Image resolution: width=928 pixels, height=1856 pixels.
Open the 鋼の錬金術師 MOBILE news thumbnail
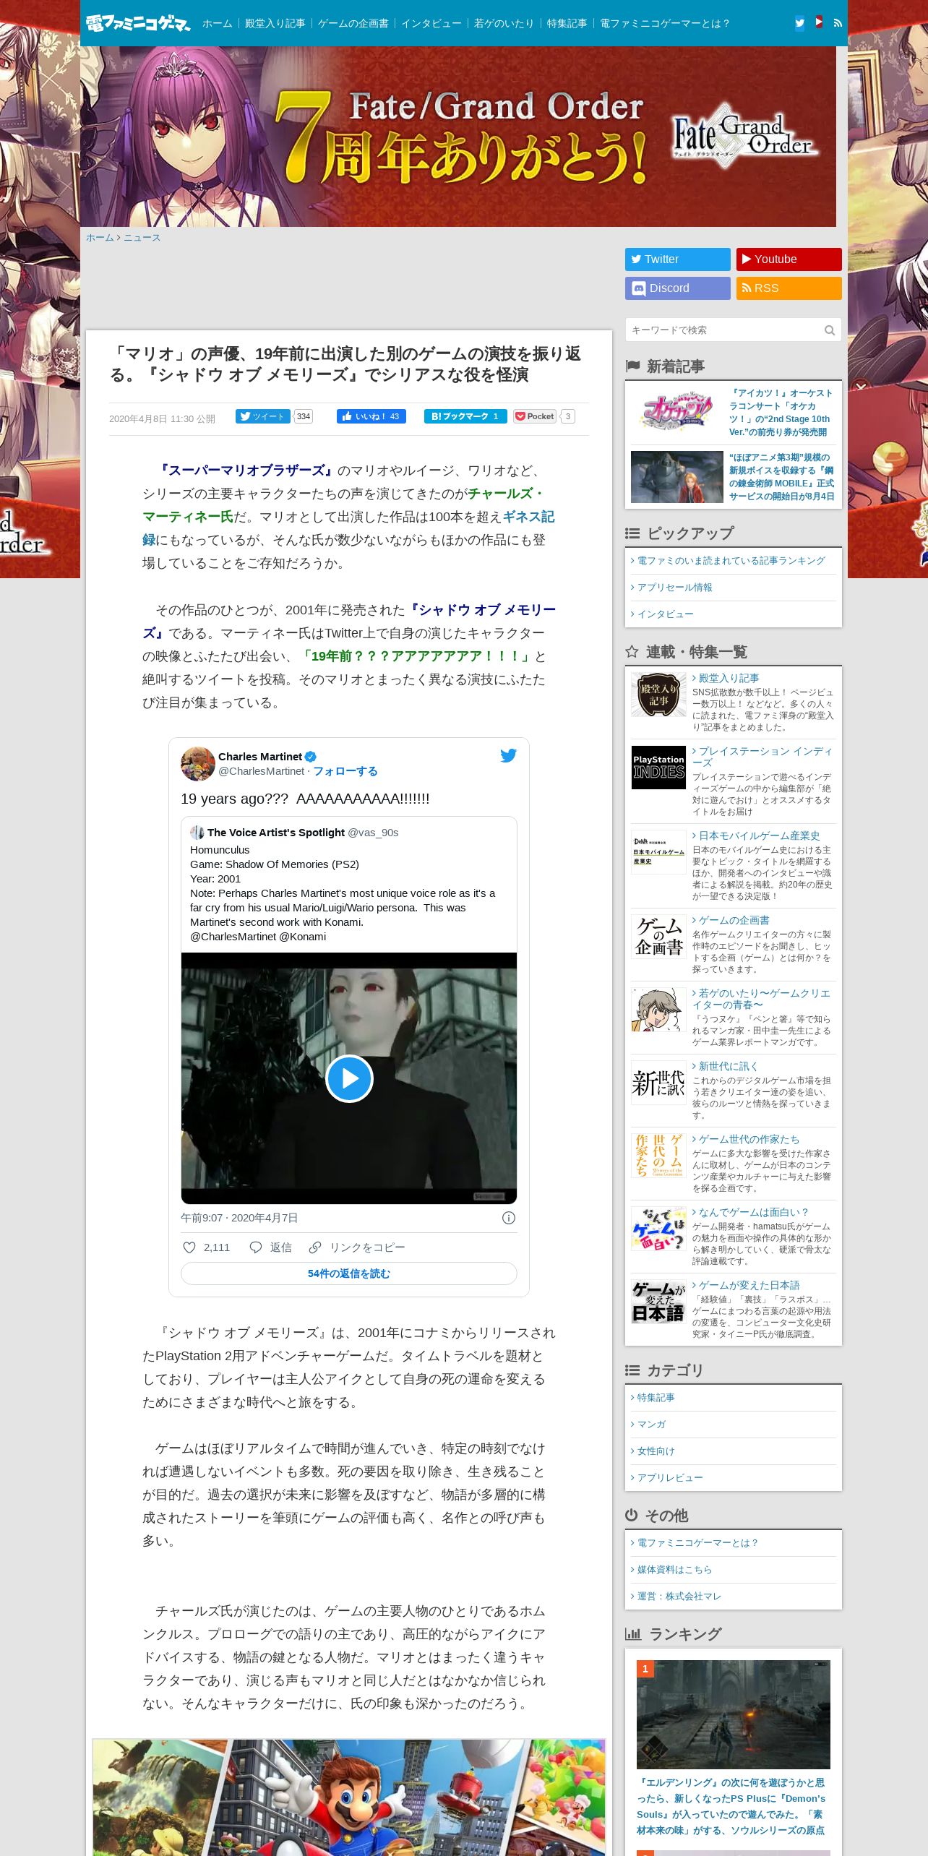(677, 477)
